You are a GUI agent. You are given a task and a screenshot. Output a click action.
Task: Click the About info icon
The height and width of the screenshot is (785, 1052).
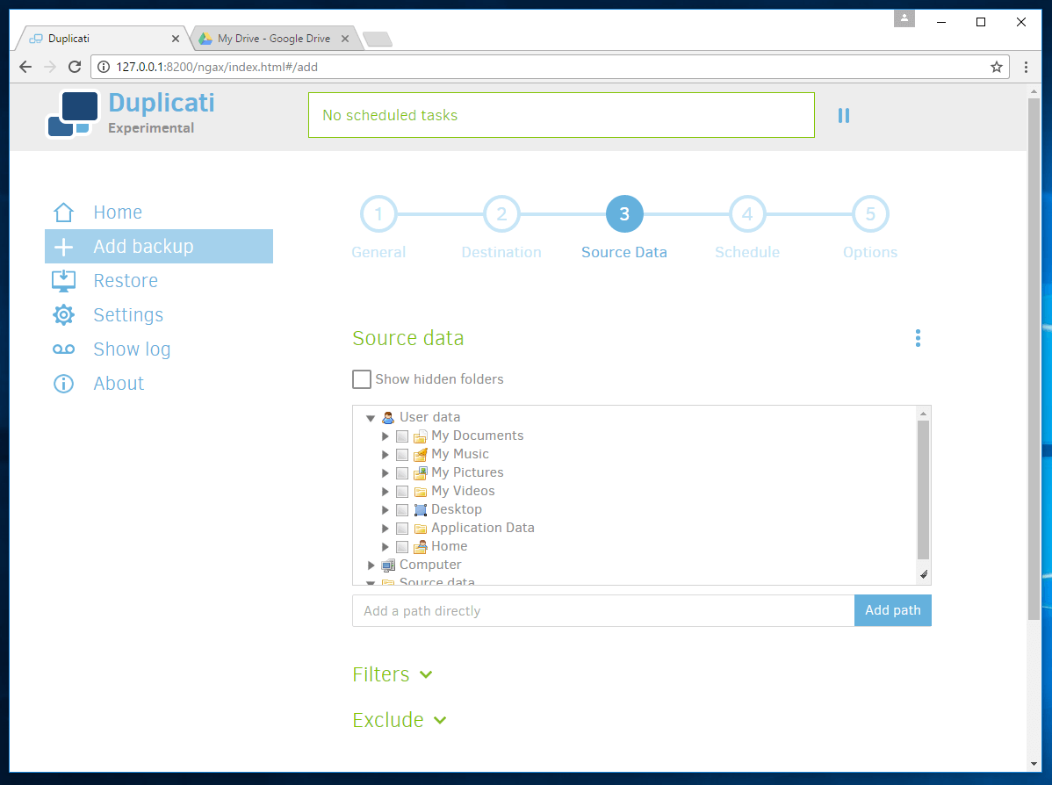[63, 384]
